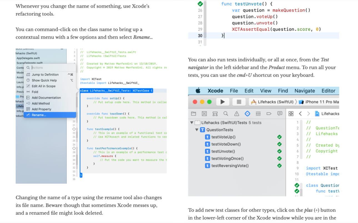Open the Issue navigator warning icon

click(x=237, y=114)
